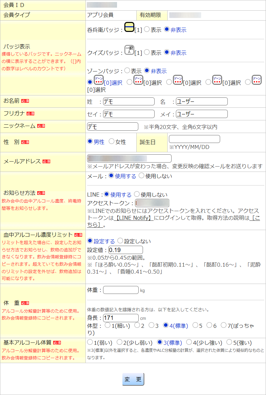Select 使用しない for メール notifications

(141, 176)
